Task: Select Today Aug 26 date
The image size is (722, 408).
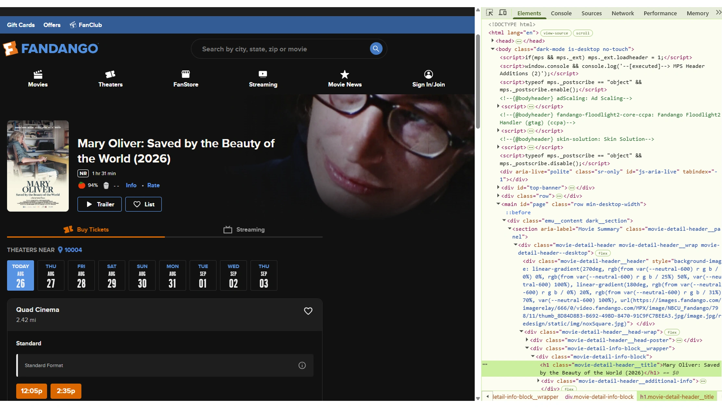Action: click(20, 275)
